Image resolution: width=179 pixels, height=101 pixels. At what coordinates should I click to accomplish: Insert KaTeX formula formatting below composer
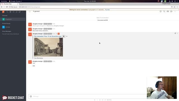coord(109,100)
